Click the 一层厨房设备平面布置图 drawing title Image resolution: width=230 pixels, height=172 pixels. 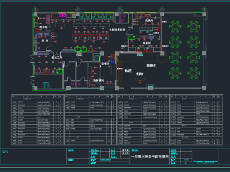click(150, 157)
